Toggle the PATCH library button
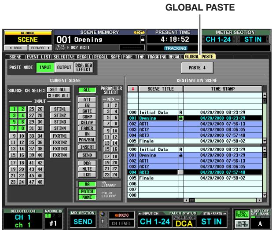Screen dimensions: 272x230 click(87, 191)
